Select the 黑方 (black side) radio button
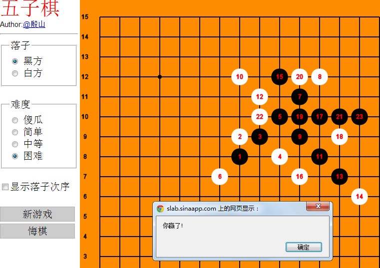The height and width of the screenshot is (268, 380). [15, 61]
